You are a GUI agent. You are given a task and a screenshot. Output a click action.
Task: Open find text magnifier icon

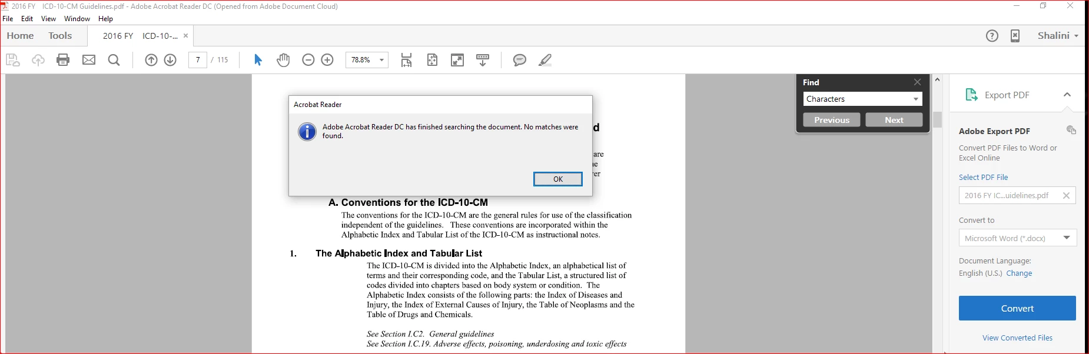[x=114, y=60]
